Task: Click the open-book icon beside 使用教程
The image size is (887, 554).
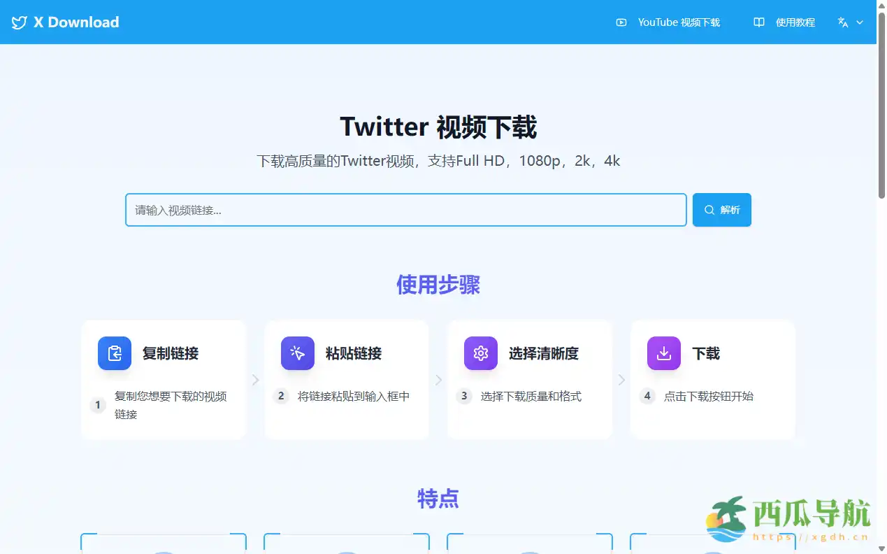Action: (758, 22)
